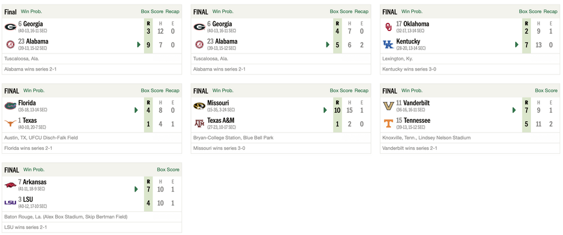Click the Missouri Tigers team logo
563x235 pixels.
199,105
